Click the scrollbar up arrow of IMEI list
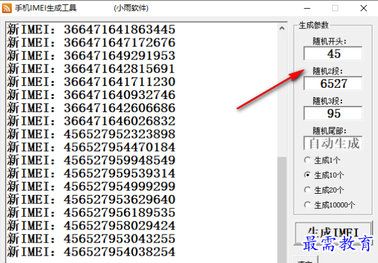This screenshot has width=378, height=263. (x=282, y=28)
